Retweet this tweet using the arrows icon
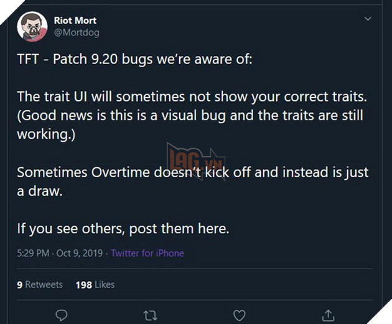Screen dimensions: 392x324 (x=151, y=315)
